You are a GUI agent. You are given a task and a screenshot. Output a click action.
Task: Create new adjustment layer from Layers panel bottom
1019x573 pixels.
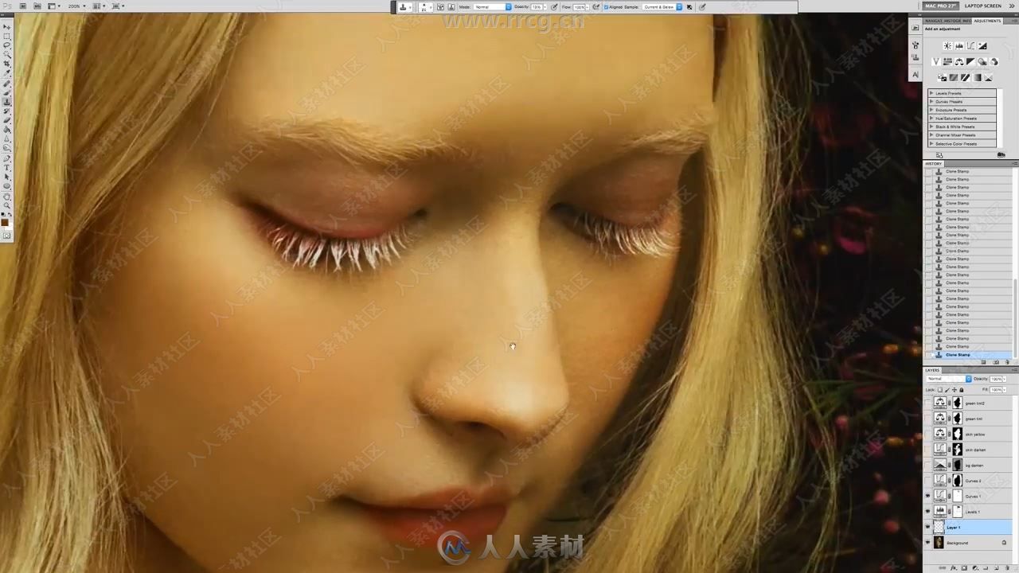pyautogui.click(x=975, y=568)
